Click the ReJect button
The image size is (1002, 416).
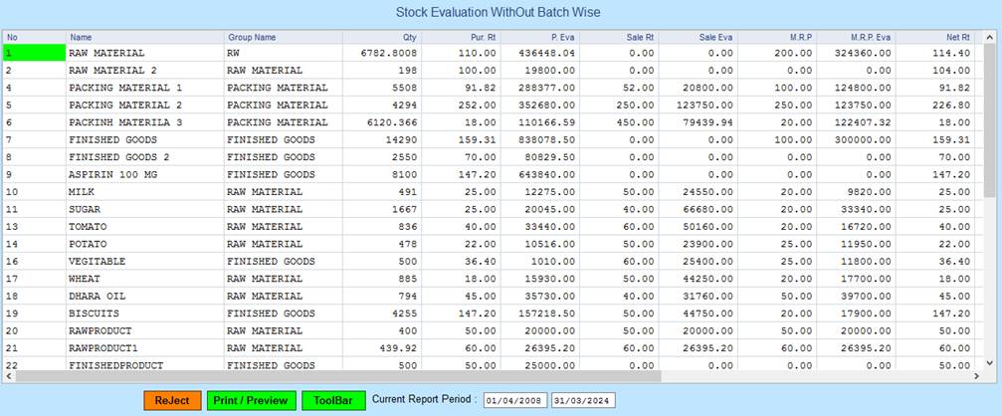171,400
